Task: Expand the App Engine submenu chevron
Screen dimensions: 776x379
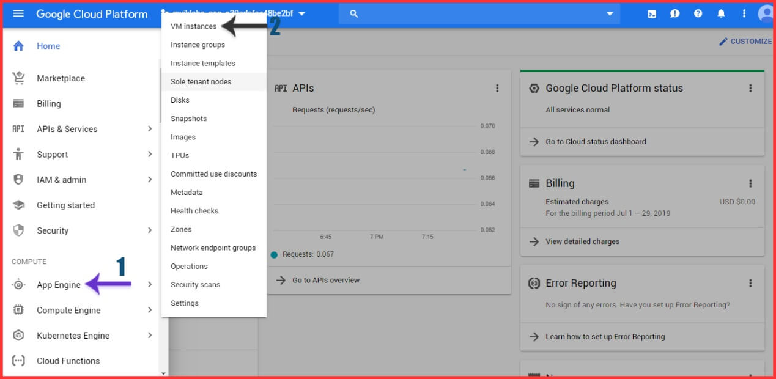Action: 150,285
